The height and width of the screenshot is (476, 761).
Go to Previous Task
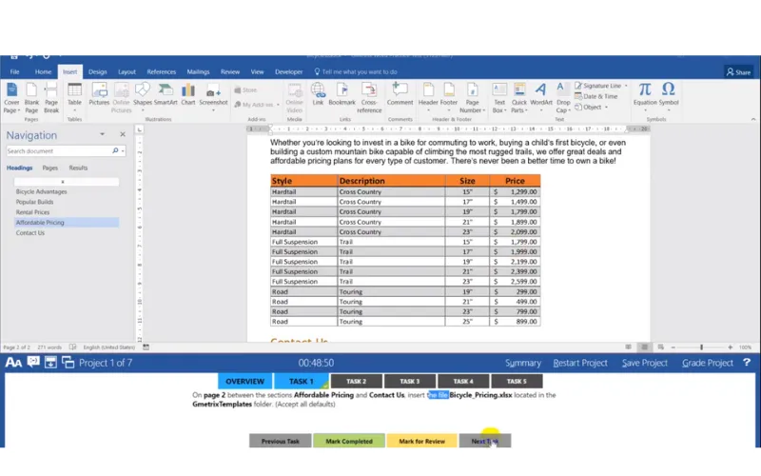280,441
